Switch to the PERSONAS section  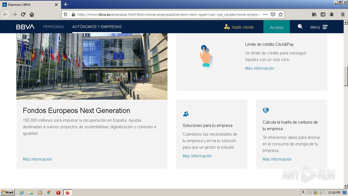point(53,27)
